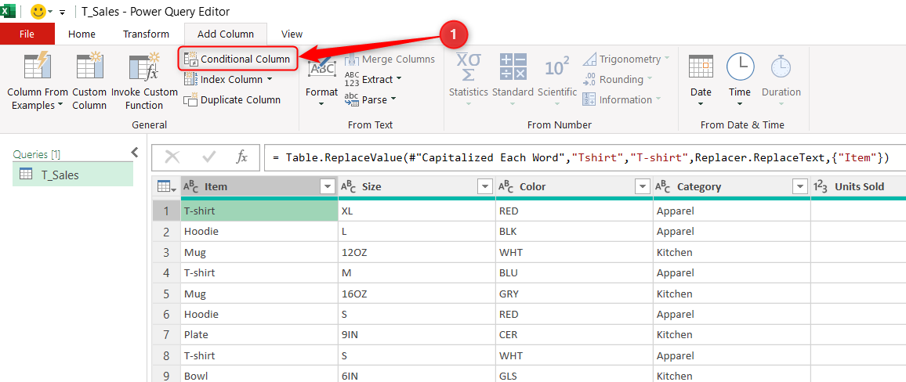Click Column From Examples icon
The image size is (906, 382).
click(38, 67)
